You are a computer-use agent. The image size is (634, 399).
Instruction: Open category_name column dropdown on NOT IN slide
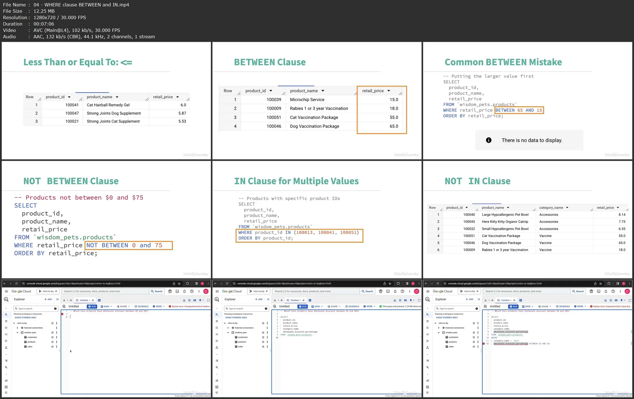[567, 207]
